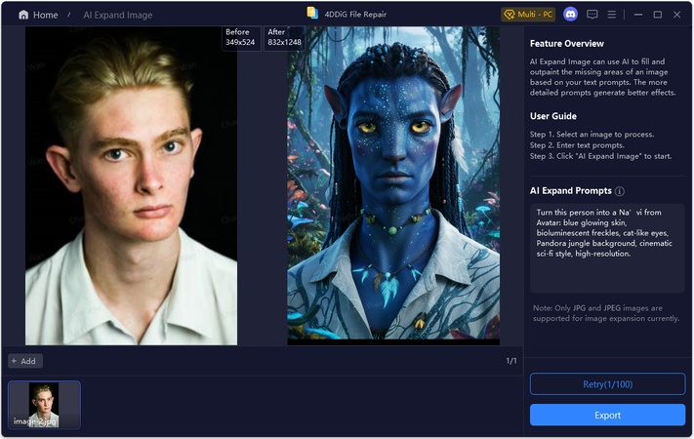
Task: Click the 1/1 page counter
Action: pyautogui.click(x=511, y=361)
